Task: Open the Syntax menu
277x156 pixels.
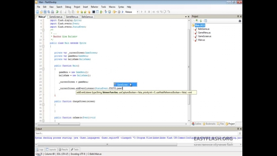Action: [121, 7]
